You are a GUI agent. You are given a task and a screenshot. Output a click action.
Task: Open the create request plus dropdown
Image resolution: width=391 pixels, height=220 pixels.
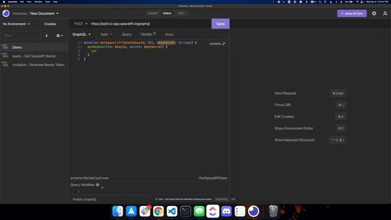point(60,35)
